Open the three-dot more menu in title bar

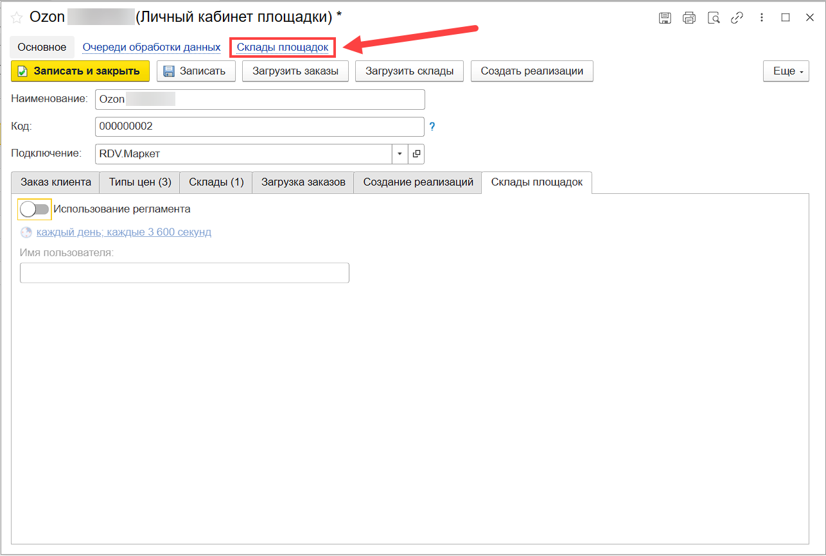coord(762,18)
